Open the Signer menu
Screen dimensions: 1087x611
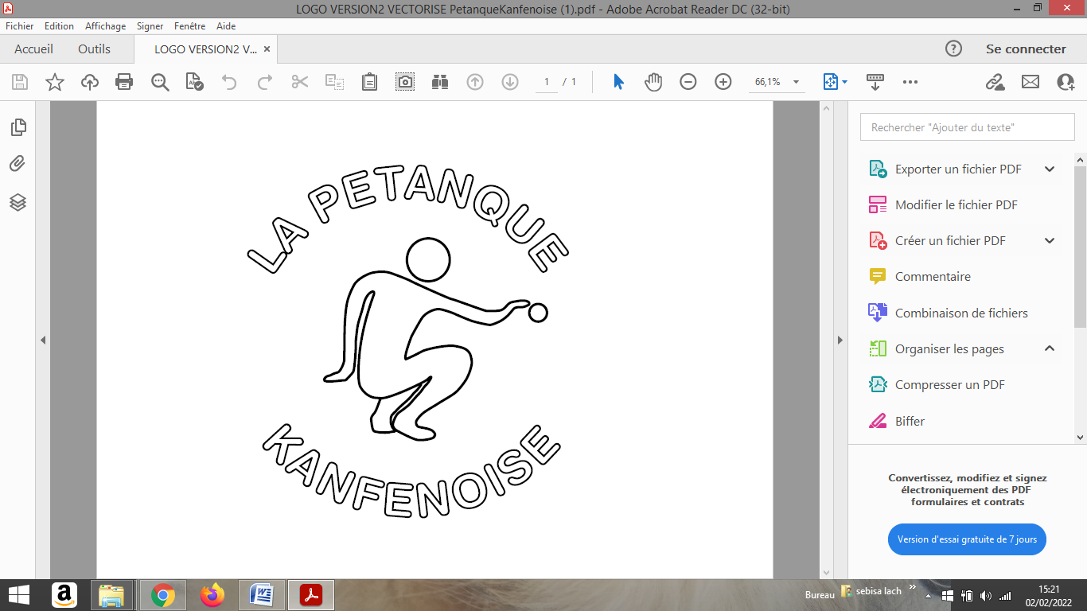click(x=150, y=26)
